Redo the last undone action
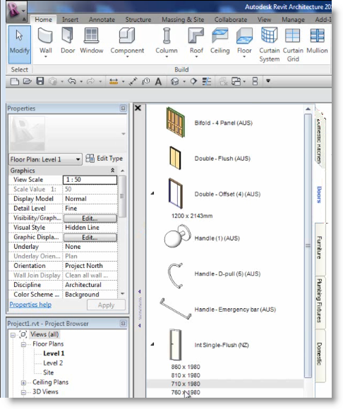The image size is (343, 409). click(x=90, y=81)
